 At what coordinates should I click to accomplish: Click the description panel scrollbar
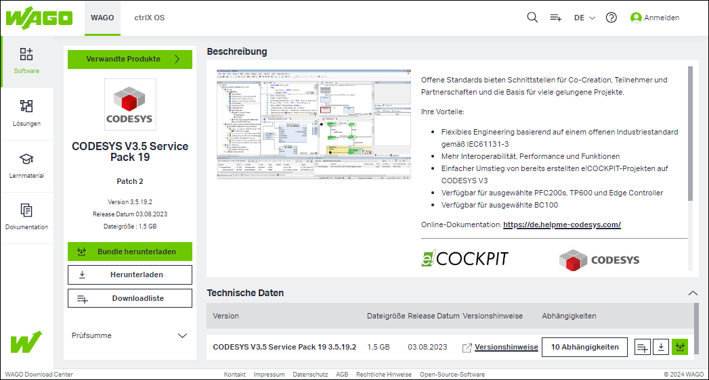(690, 134)
